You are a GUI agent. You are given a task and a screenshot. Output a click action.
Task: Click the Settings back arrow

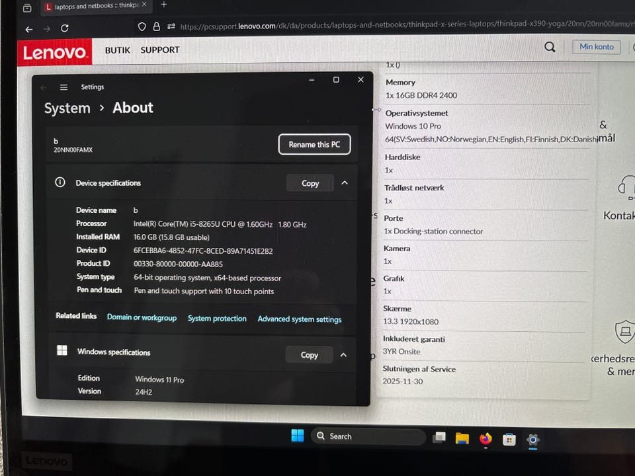pos(44,87)
